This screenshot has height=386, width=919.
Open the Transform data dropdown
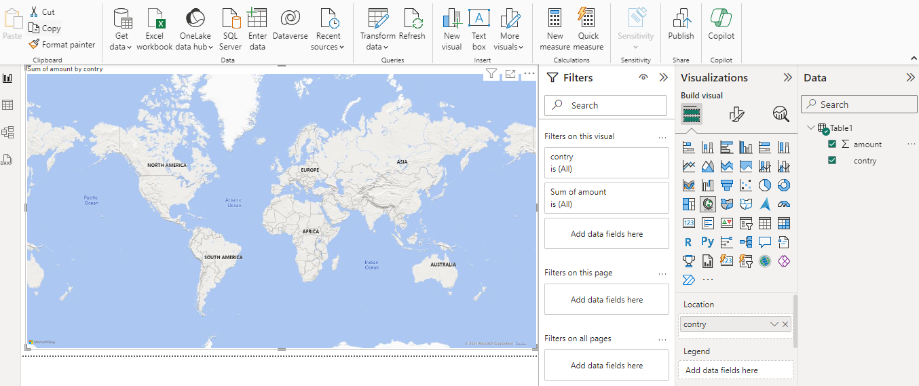(x=377, y=41)
